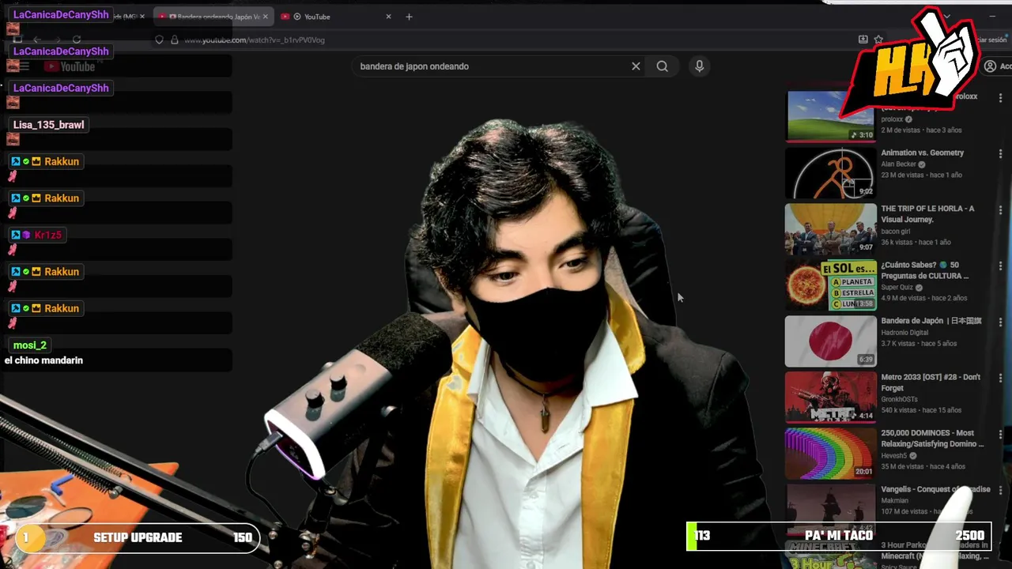Click '540 k vistas' under Metro 2033
The height and width of the screenshot is (569, 1012).
[900, 410]
